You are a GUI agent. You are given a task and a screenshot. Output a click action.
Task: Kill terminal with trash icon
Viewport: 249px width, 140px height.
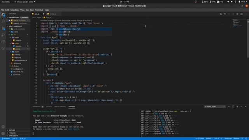(237, 107)
